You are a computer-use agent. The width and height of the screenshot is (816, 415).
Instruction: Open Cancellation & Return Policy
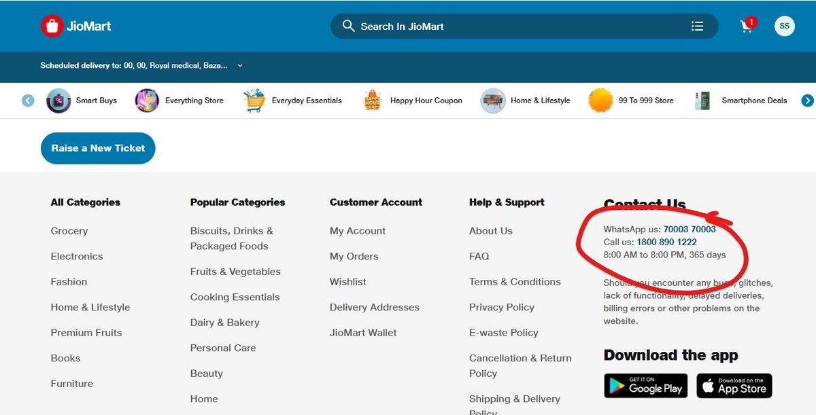click(x=520, y=365)
